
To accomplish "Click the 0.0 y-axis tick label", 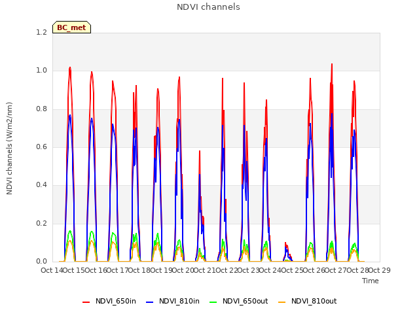I will (x=41, y=261).
